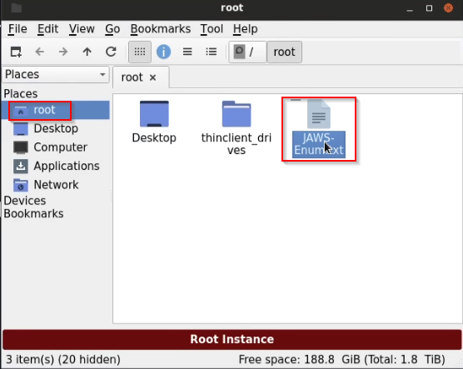Switch to compact list view
Image resolution: width=463 pixels, height=369 pixels.
pos(187,52)
